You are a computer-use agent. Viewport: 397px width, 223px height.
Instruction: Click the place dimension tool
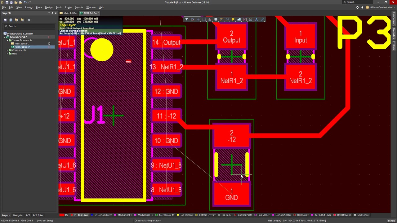coord(245,20)
